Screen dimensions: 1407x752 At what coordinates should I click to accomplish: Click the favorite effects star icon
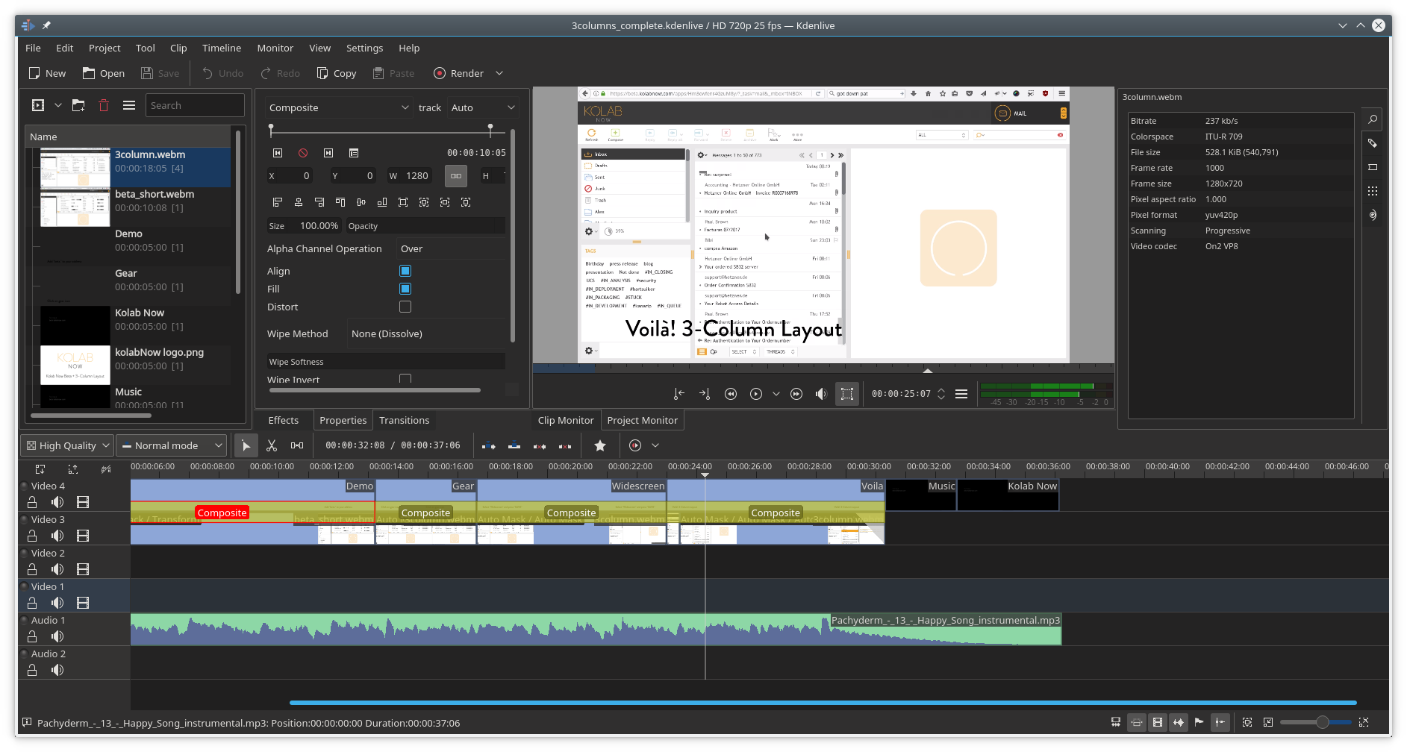[x=600, y=445]
